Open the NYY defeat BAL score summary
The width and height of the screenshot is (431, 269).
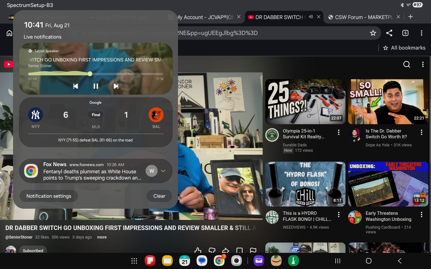click(95, 140)
